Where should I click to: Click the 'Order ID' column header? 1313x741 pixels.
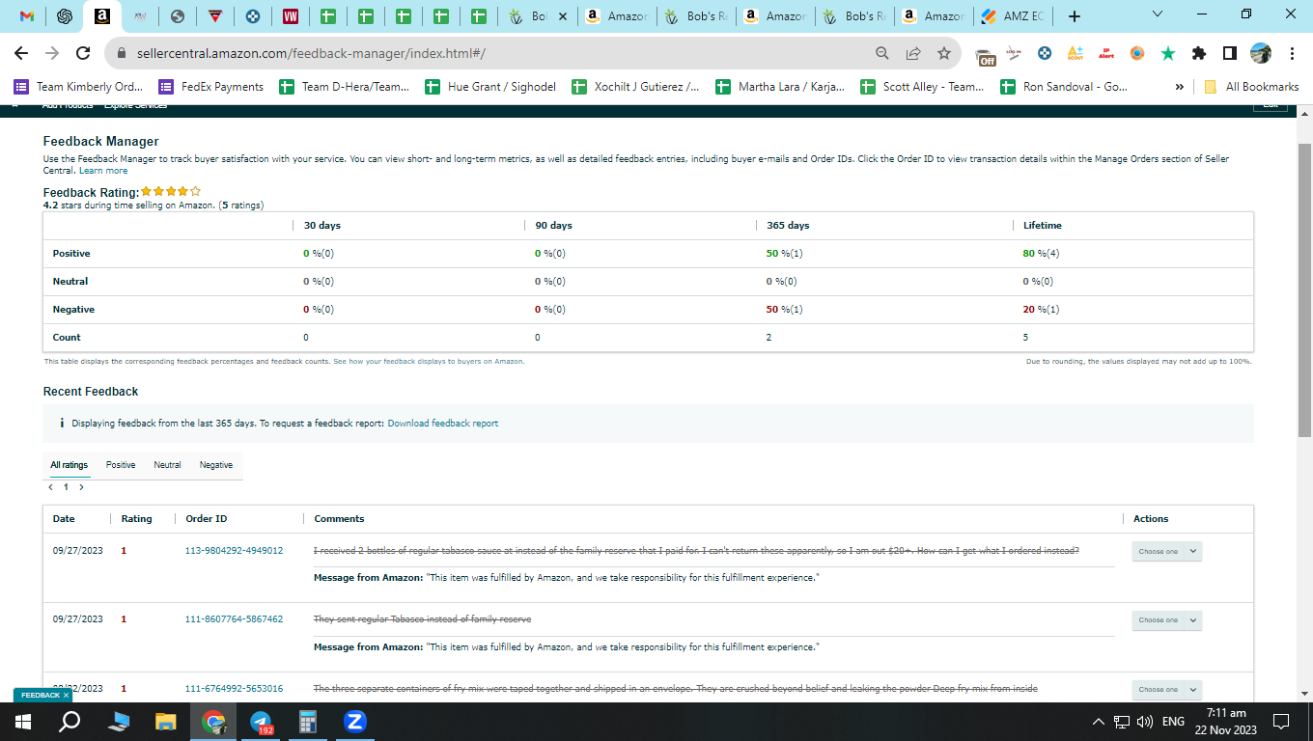[207, 519]
